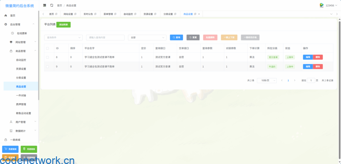The image size is (341, 164).
Task: Click the user avatar icon beside 123456
Action: click(322, 5)
